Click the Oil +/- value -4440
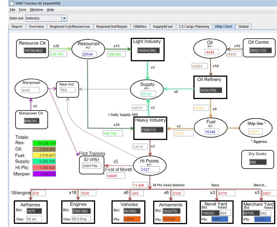This screenshot has width=277, height=227. 211,52
